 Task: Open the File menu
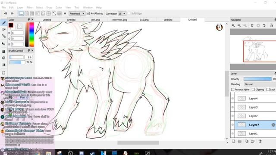tap(4, 8)
